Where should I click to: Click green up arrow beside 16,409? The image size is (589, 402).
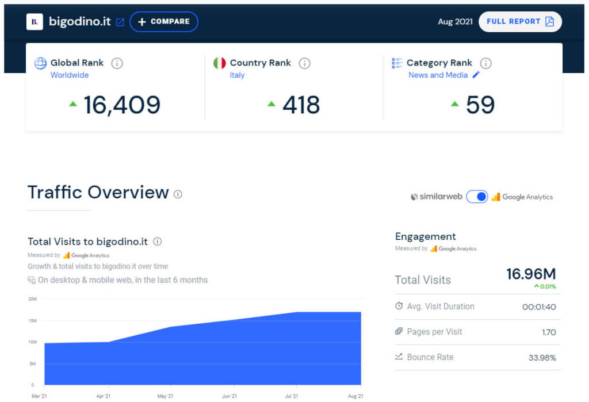tap(73, 104)
